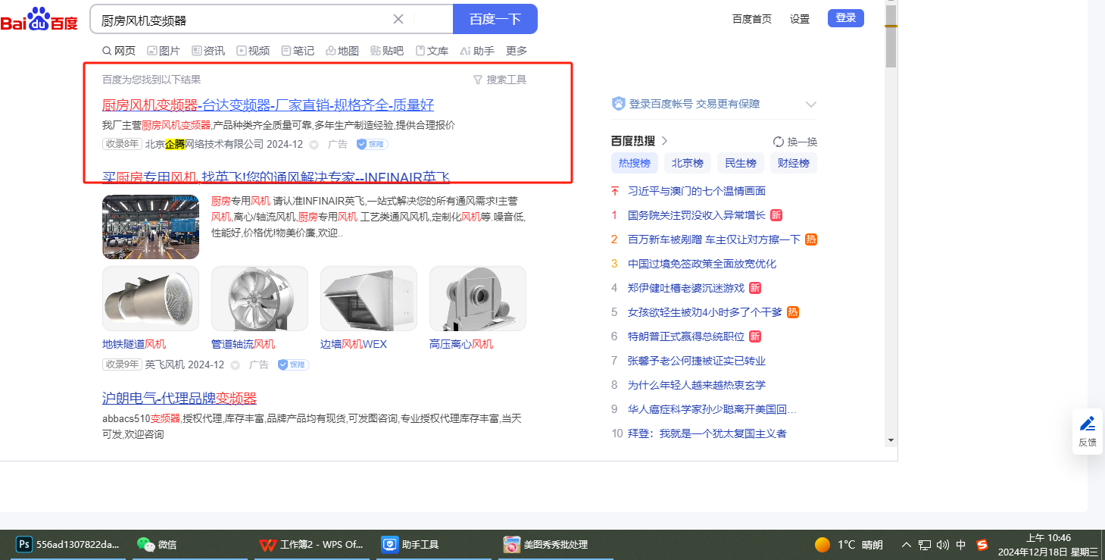Open the 笔记 tab
Screen dimensions: 1105x560
[x=298, y=51]
